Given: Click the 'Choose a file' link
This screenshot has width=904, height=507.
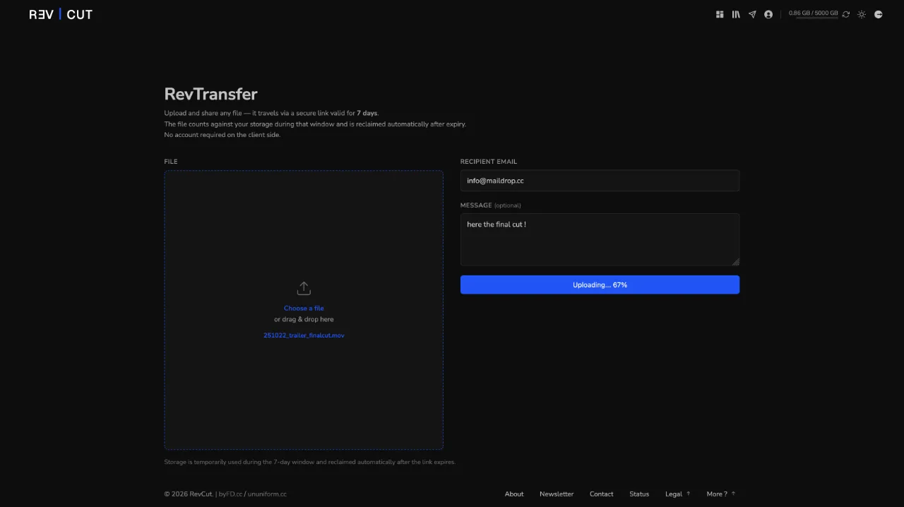Looking at the screenshot, I should (x=304, y=309).
